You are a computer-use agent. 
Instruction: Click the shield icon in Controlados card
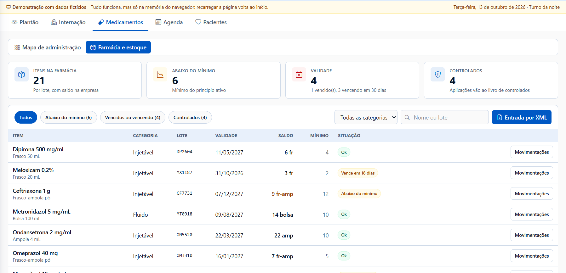click(437, 75)
